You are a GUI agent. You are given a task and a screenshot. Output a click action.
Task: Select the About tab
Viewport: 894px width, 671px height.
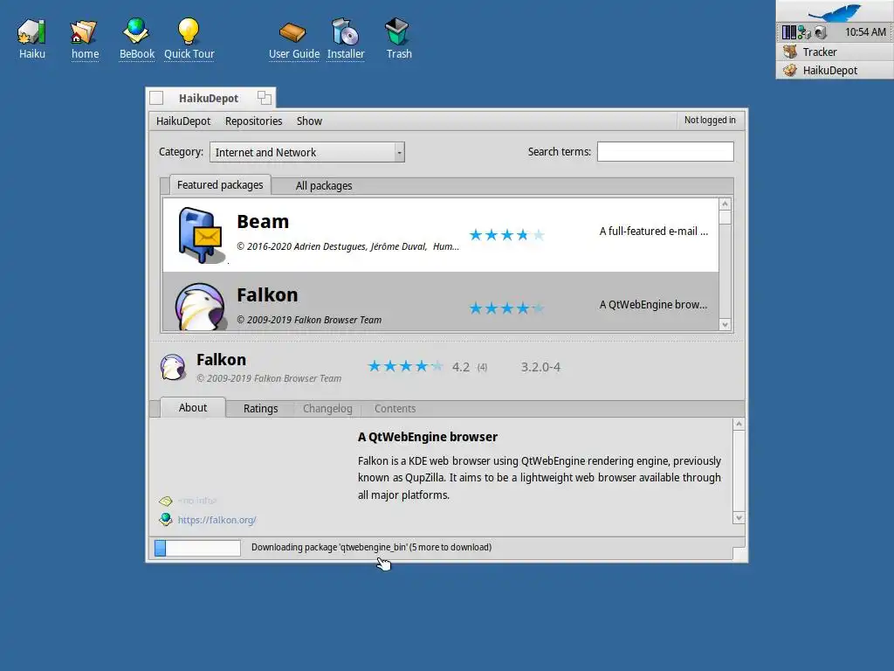(193, 407)
